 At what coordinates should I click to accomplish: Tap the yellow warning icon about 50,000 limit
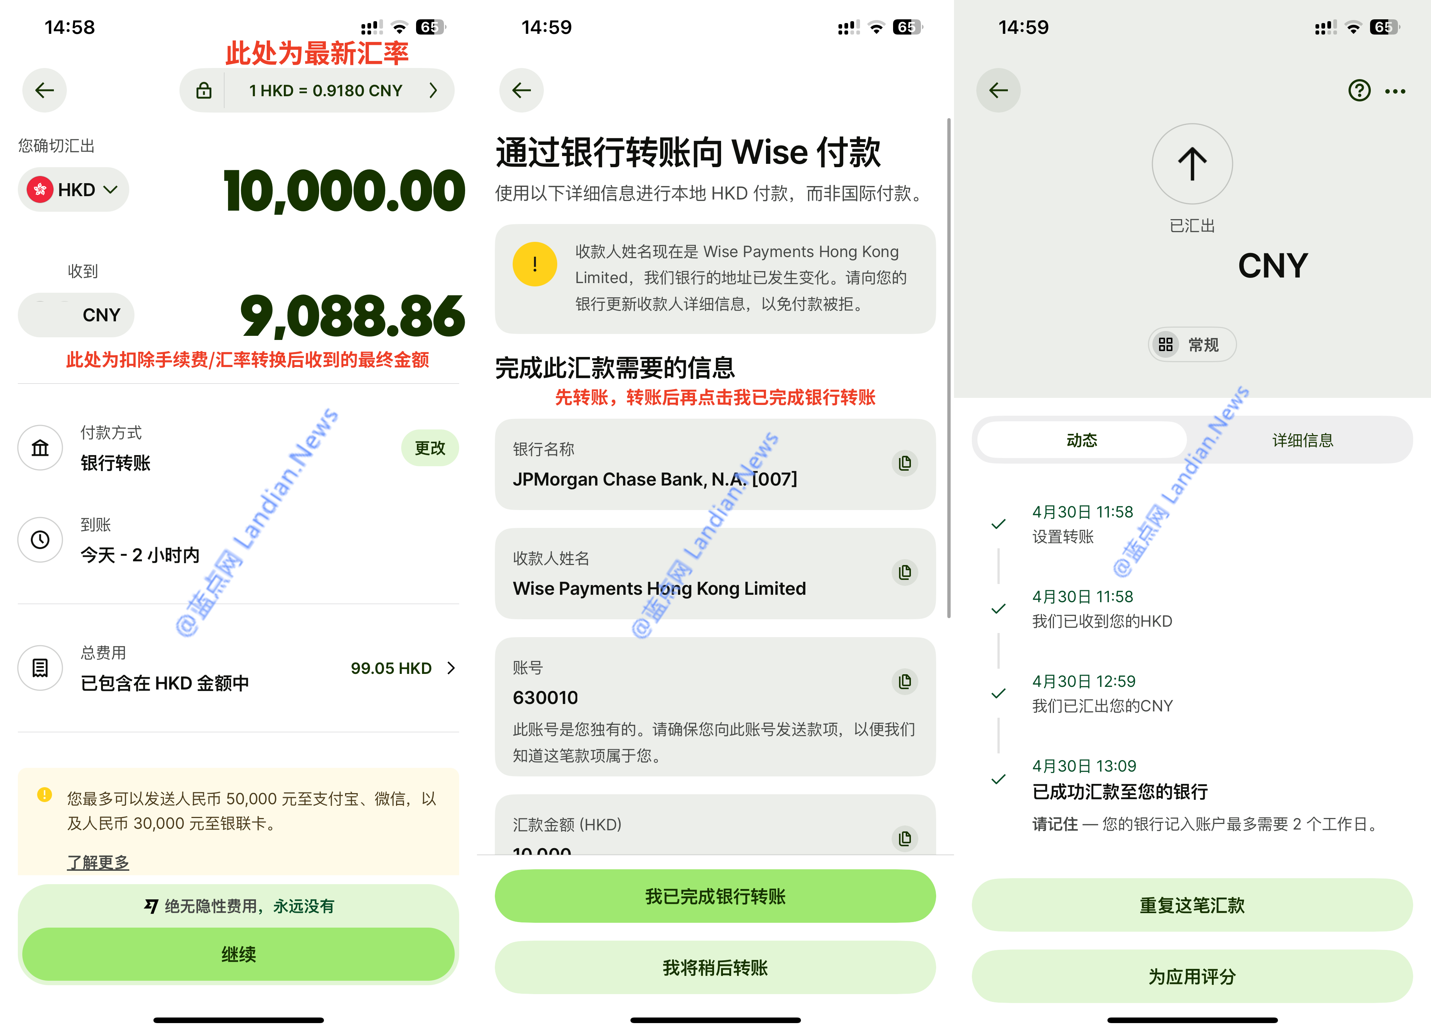coord(44,794)
